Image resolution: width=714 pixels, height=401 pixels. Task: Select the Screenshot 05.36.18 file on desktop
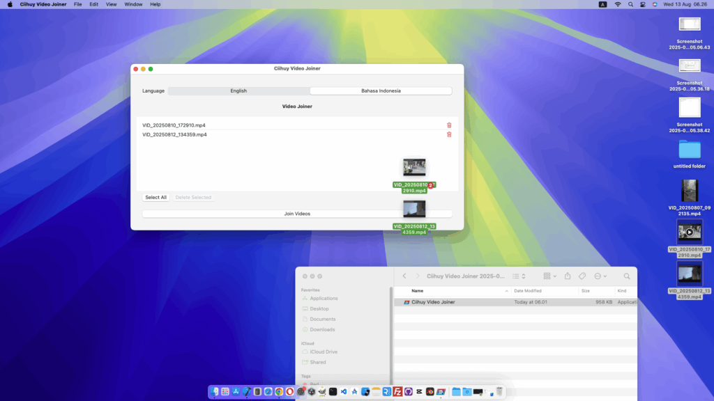pyautogui.click(x=690, y=74)
